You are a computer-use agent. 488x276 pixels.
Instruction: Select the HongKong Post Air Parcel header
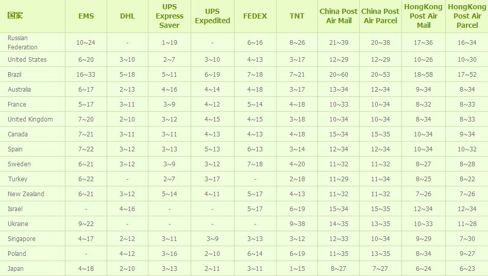pyautogui.click(x=467, y=16)
